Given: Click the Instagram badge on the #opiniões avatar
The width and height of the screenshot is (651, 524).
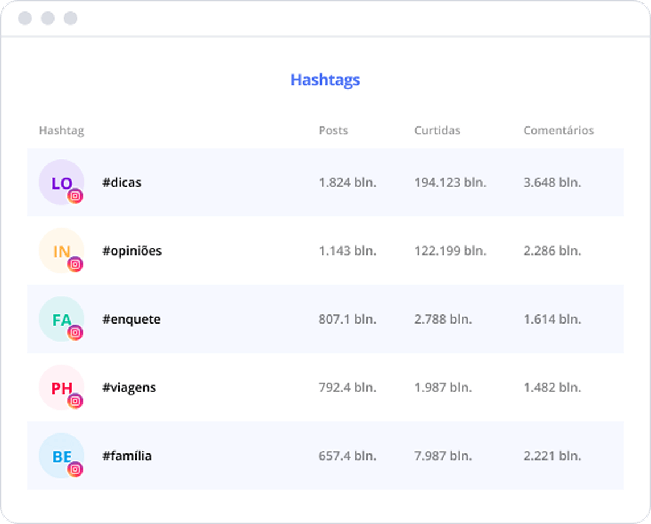Looking at the screenshot, I should coord(76,264).
